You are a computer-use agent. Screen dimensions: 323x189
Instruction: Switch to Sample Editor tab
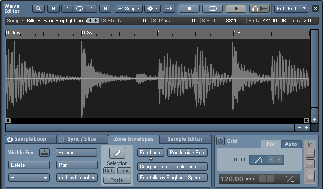(x=185, y=139)
